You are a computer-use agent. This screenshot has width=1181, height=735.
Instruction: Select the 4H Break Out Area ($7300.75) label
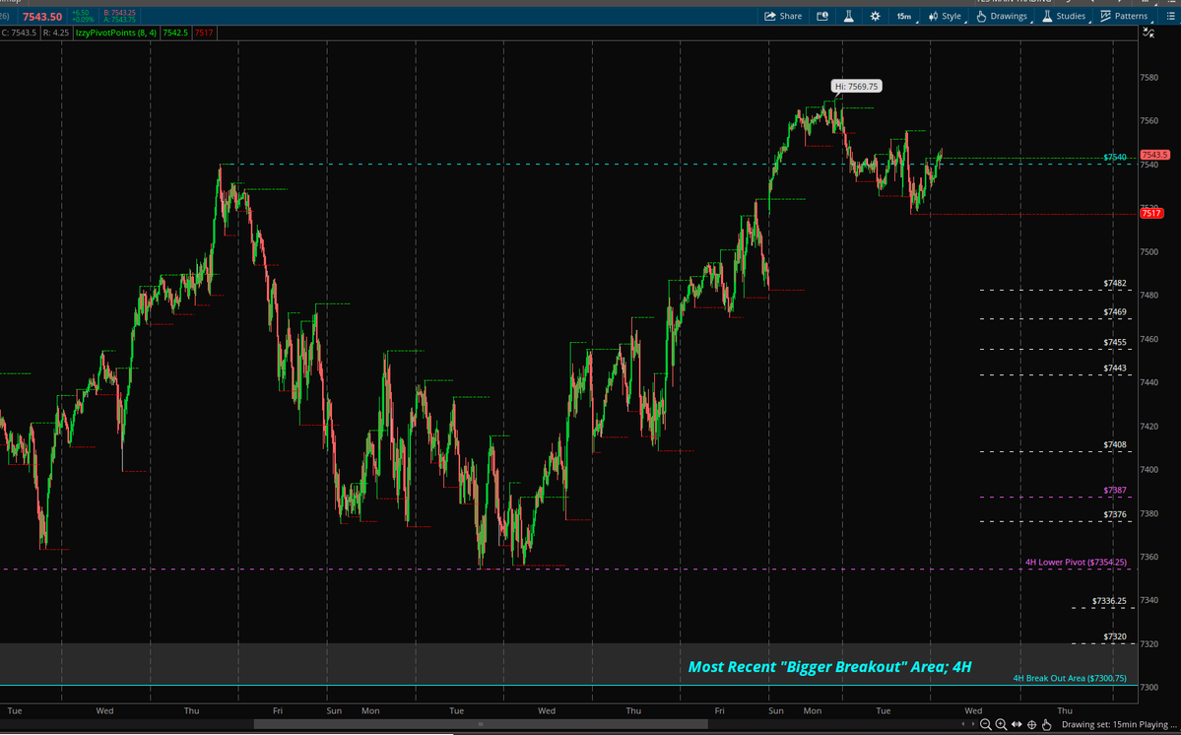(1070, 678)
